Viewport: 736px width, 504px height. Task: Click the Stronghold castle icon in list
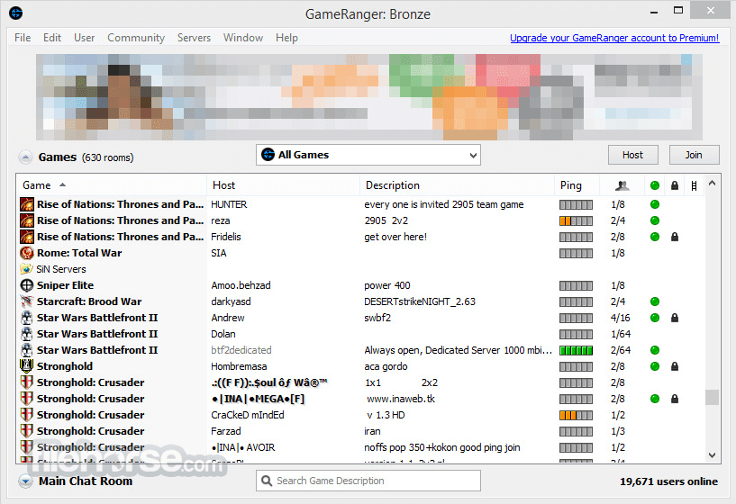[x=27, y=366]
